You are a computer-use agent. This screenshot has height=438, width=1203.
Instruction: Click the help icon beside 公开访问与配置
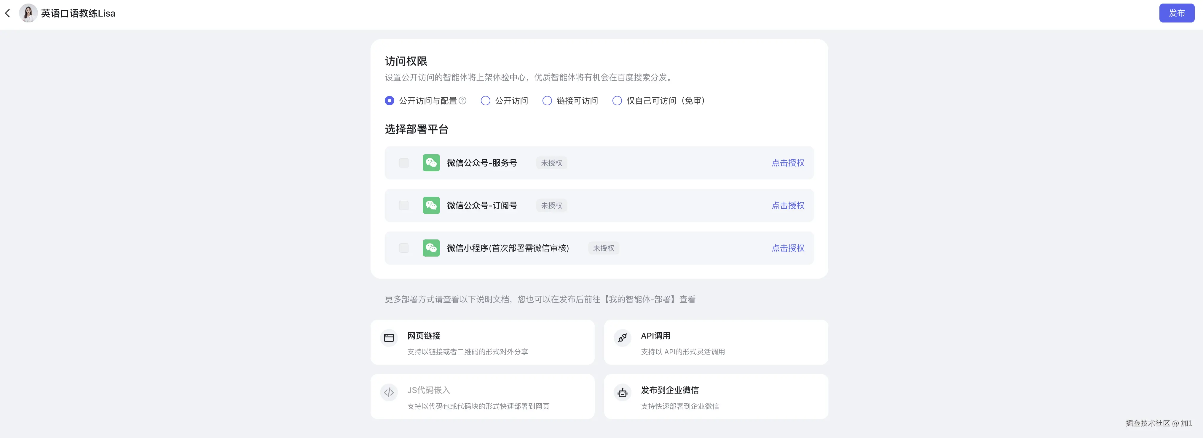tap(462, 101)
